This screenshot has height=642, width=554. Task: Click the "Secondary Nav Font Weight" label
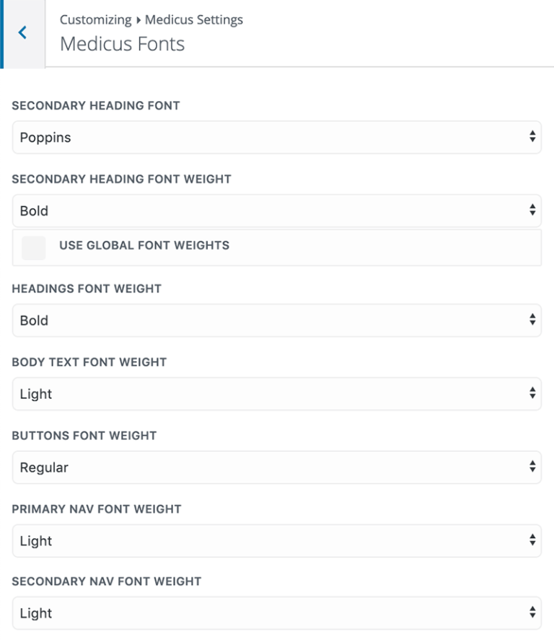click(x=106, y=581)
